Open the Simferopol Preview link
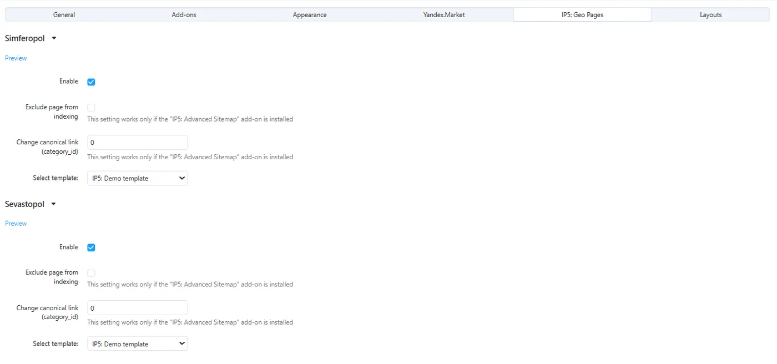This screenshot has height=364, width=777. point(16,58)
